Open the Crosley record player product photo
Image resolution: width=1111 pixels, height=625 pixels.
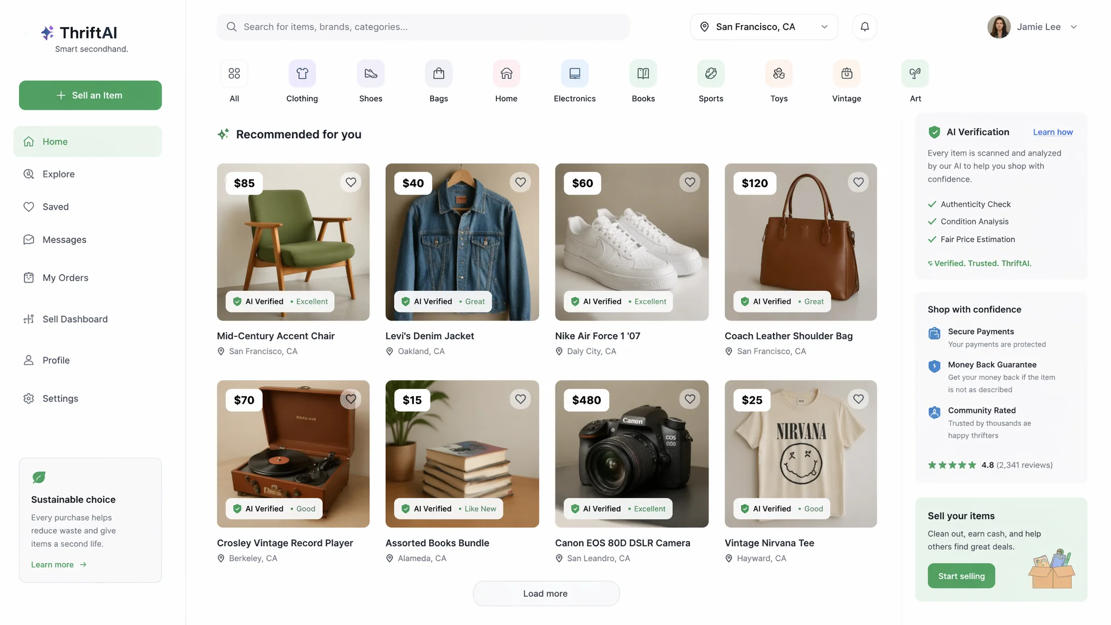pos(293,454)
